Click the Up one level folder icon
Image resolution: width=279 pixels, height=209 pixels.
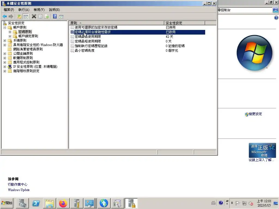19,17
